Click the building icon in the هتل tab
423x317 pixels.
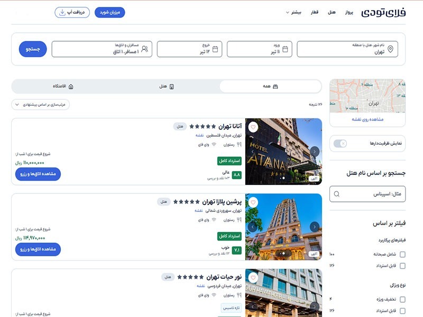click(x=171, y=87)
